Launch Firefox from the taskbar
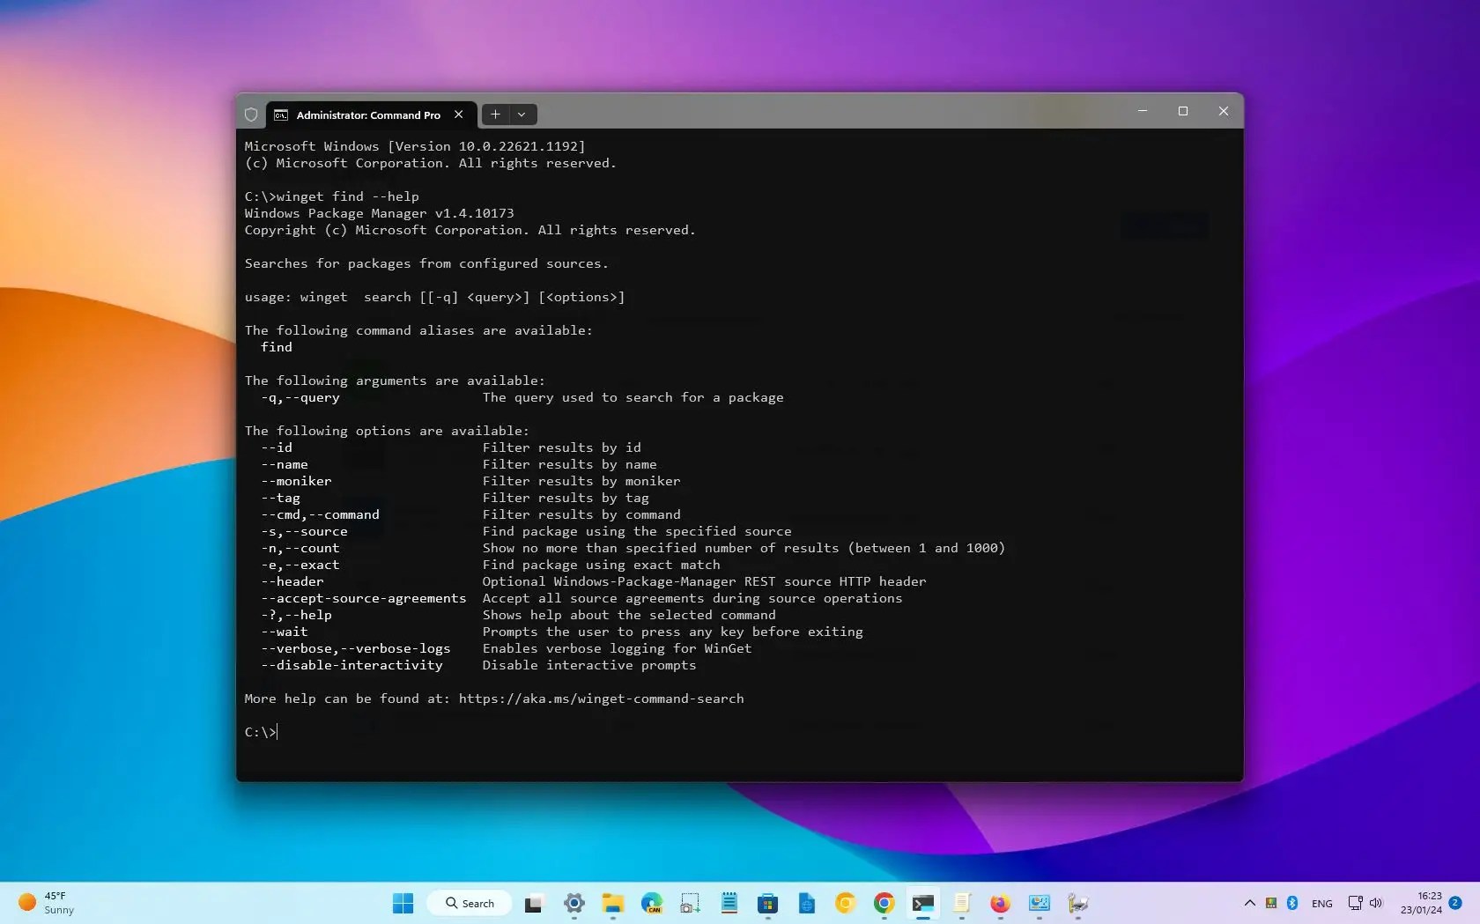 (x=998, y=903)
